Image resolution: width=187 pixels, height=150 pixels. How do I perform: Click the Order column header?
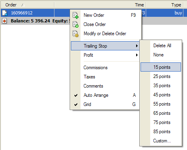click(27, 5)
